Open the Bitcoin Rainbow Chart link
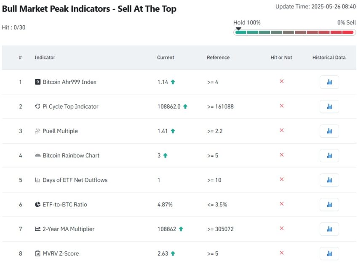This screenshot has height=264, width=358. (71, 155)
